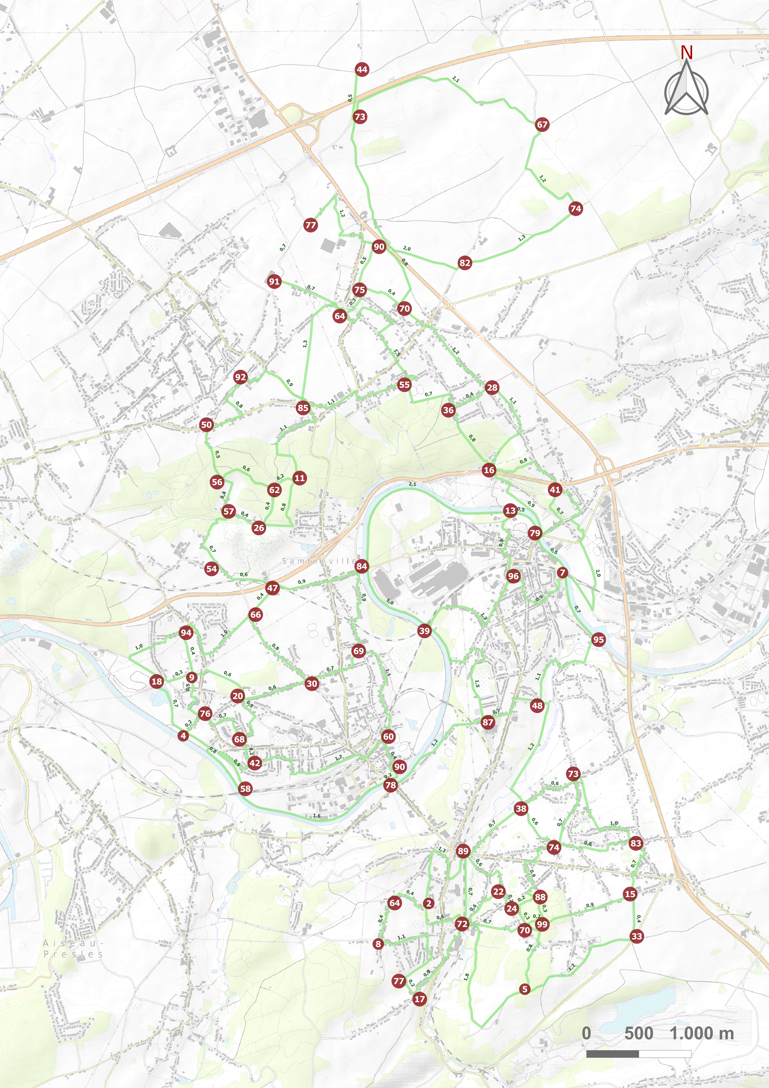Click the 1.000 m scale label
Screen dimensions: 769x1088
click(702, 1033)
